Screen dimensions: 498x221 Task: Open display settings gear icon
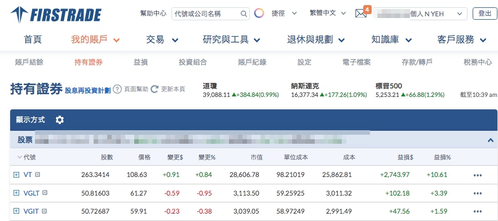click(x=60, y=120)
